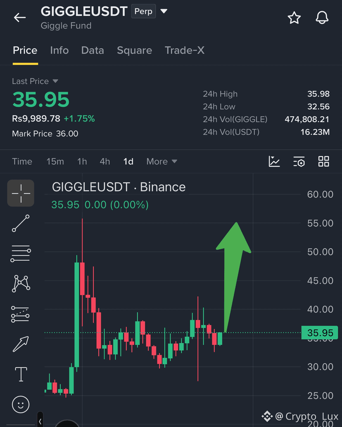The width and height of the screenshot is (342, 427).
Task: Click the Rs9,989.78 converted price
Action: coord(36,119)
